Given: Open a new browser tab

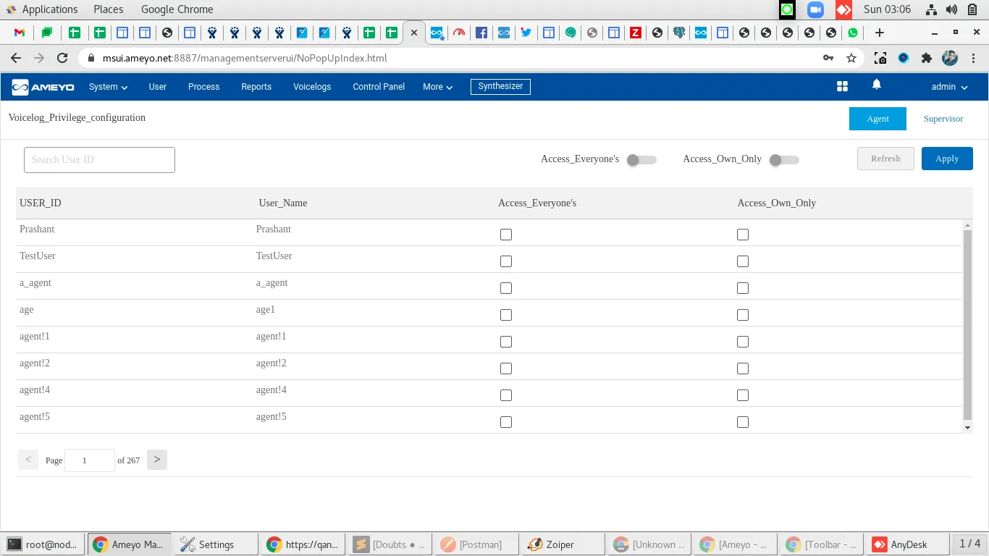Looking at the screenshot, I should (879, 33).
